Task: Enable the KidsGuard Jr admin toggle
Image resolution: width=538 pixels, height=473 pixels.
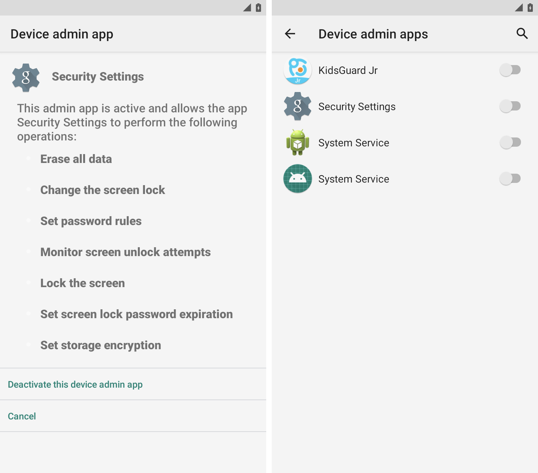Action: click(x=510, y=69)
